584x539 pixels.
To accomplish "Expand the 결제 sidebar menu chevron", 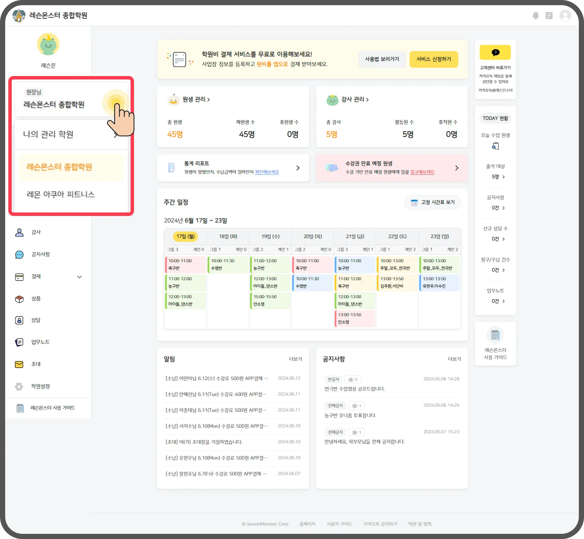I will coord(79,277).
